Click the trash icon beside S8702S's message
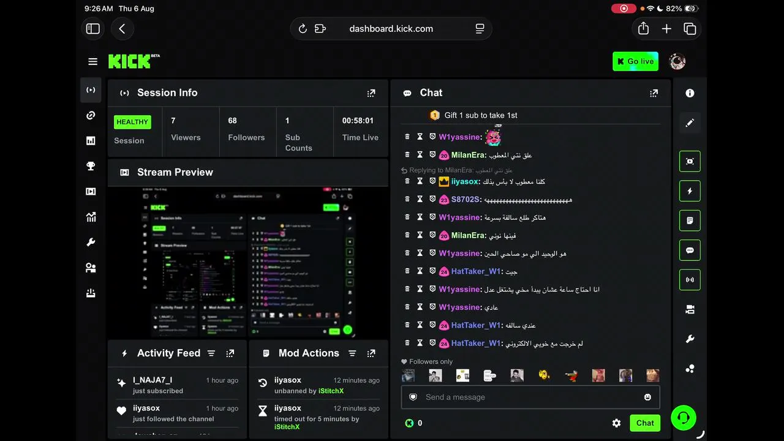 click(407, 199)
